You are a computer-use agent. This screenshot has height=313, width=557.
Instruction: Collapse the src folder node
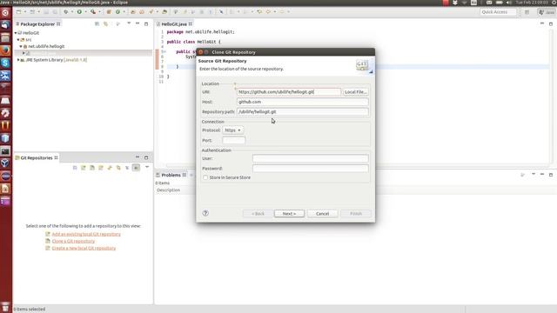pos(18,39)
